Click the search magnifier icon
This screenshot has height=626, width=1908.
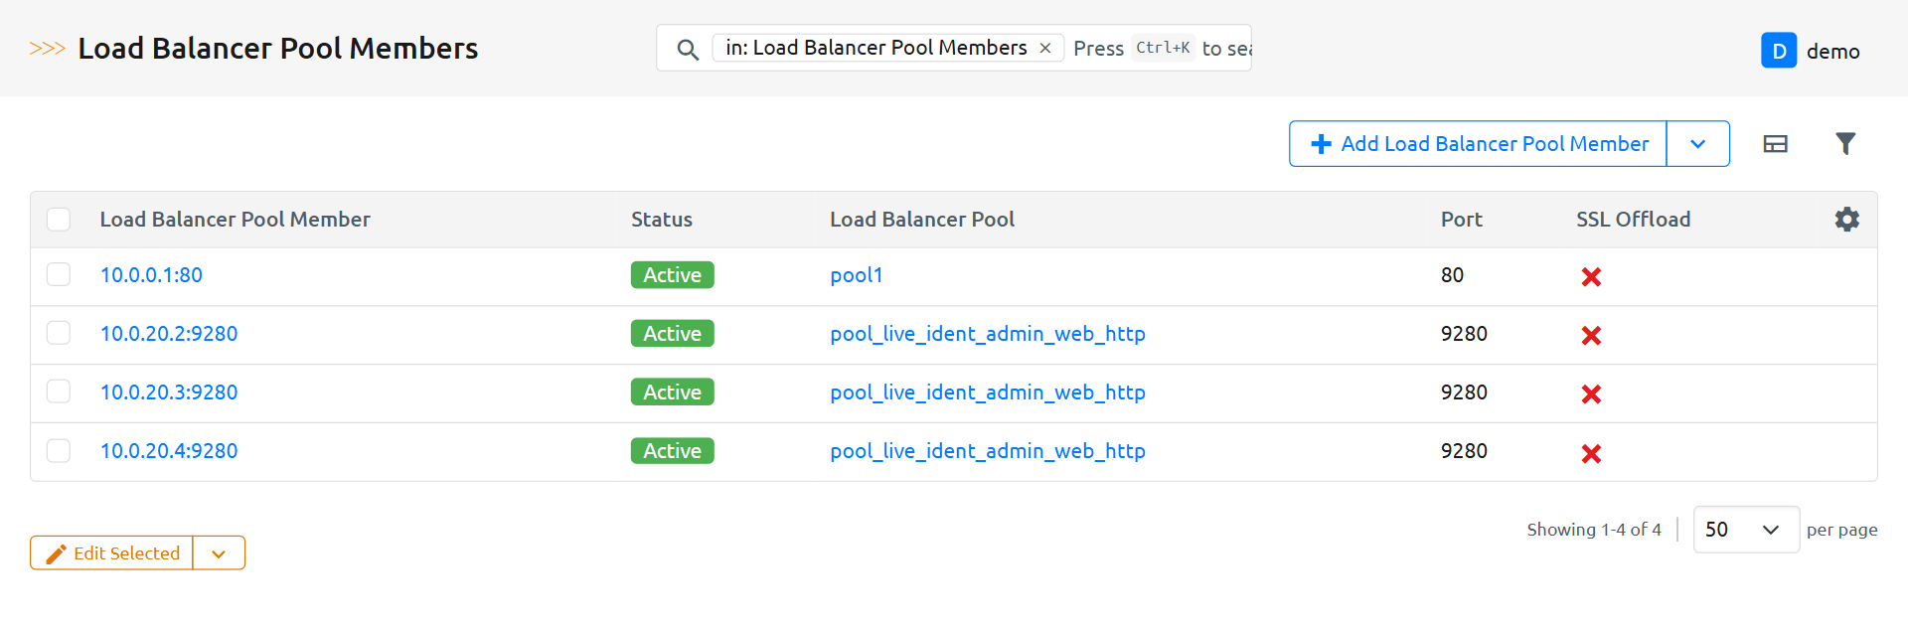click(687, 49)
